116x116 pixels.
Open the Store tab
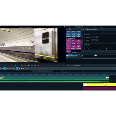[102, 27]
